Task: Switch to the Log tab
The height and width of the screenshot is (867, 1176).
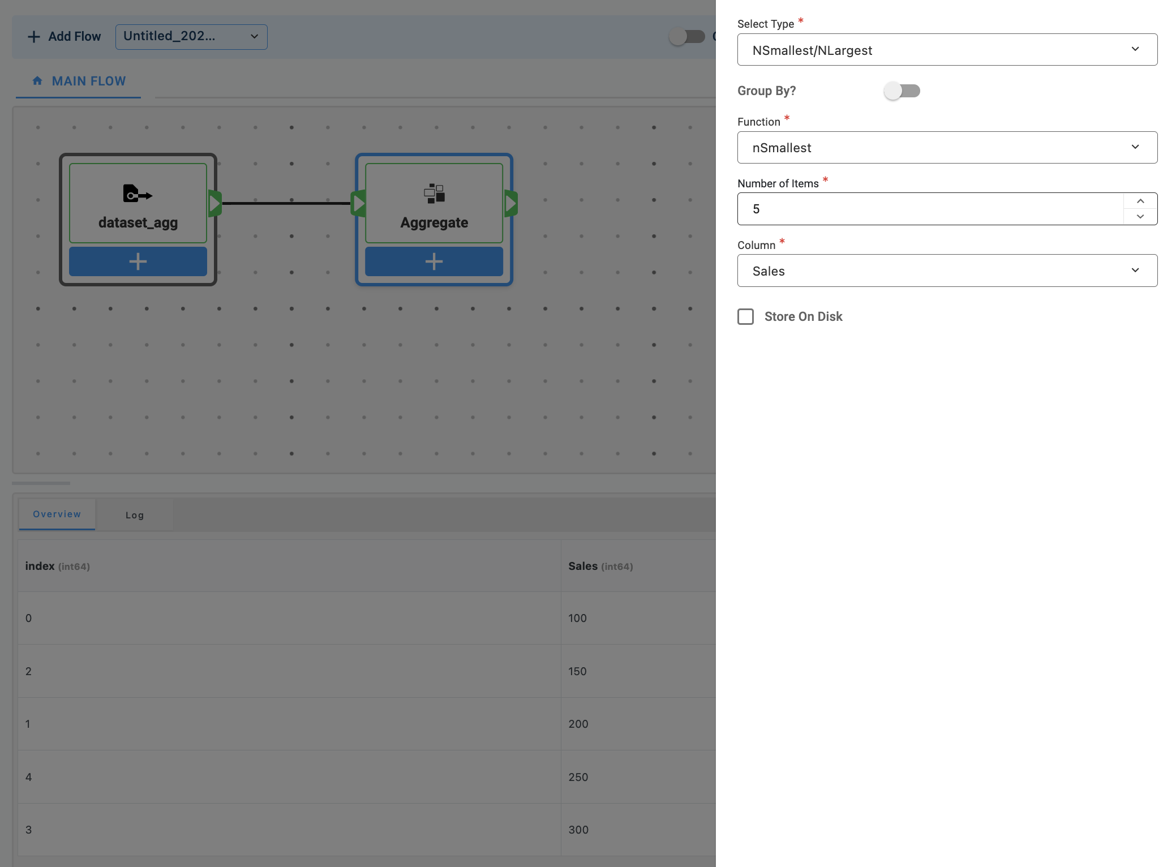Action: (135, 515)
